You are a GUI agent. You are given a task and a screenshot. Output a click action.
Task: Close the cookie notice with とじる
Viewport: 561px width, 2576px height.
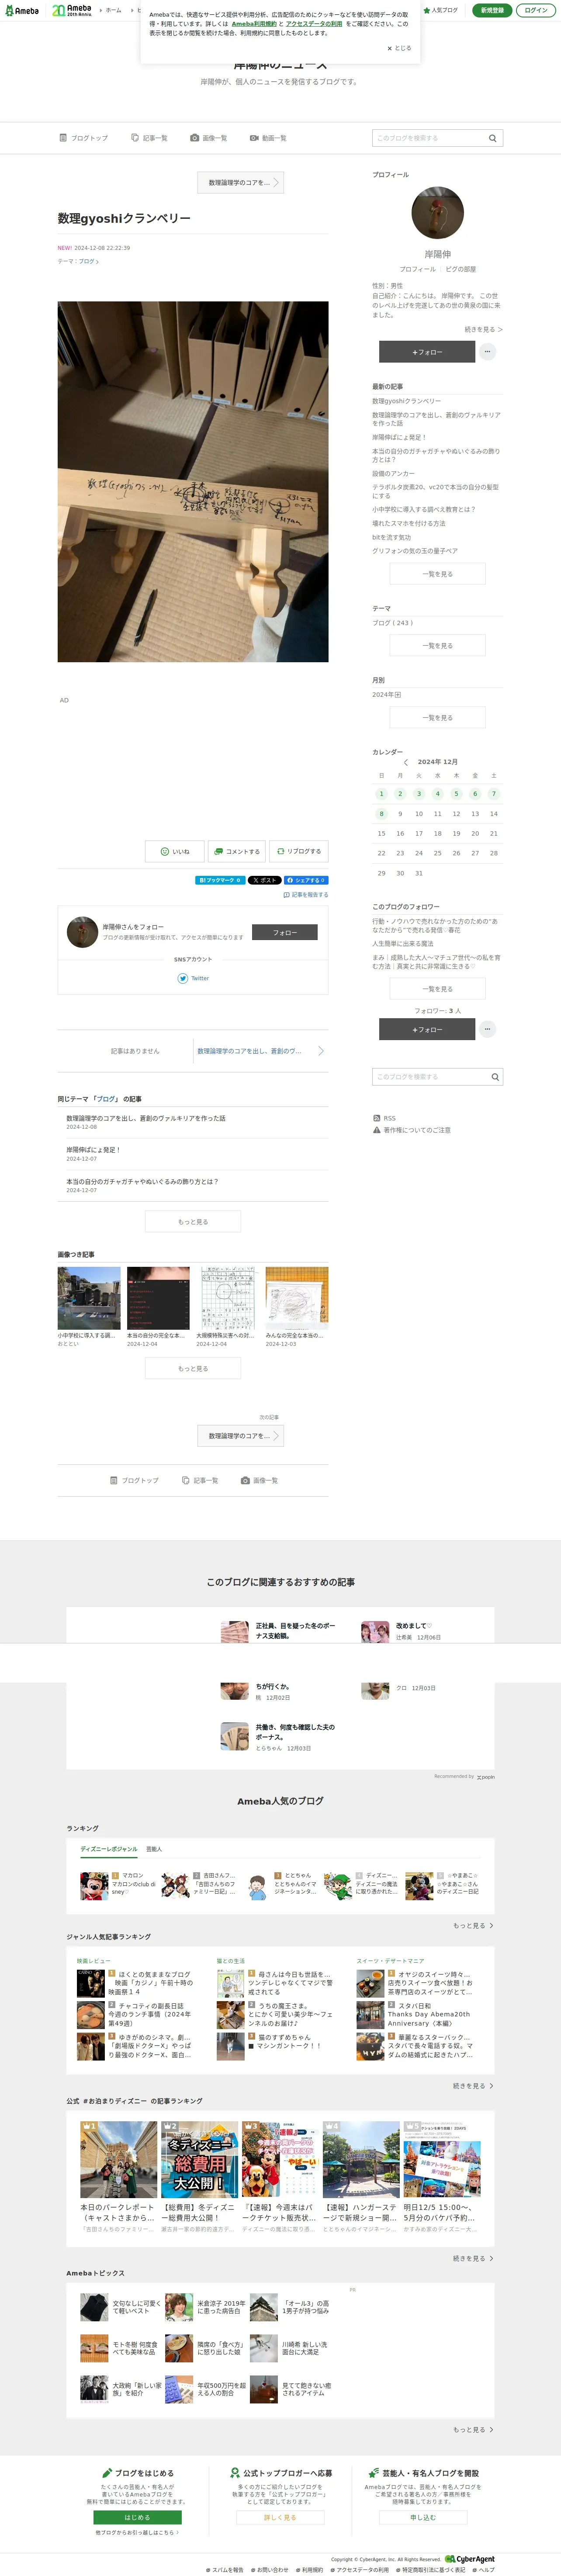coord(399,48)
